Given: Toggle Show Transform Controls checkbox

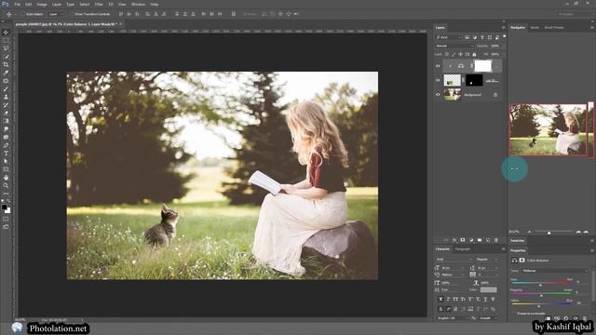Looking at the screenshot, I should (x=73, y=14).
